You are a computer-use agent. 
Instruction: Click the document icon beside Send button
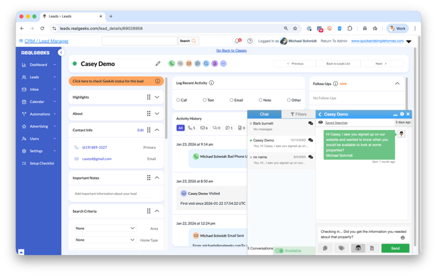point(372,248)
